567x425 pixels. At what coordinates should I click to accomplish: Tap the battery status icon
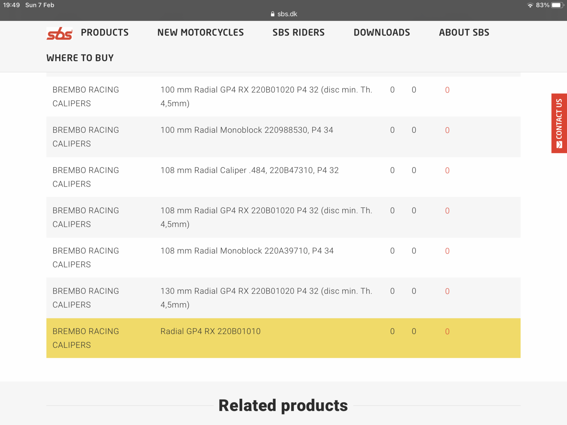pyautogui.click(x=557, y=5)
